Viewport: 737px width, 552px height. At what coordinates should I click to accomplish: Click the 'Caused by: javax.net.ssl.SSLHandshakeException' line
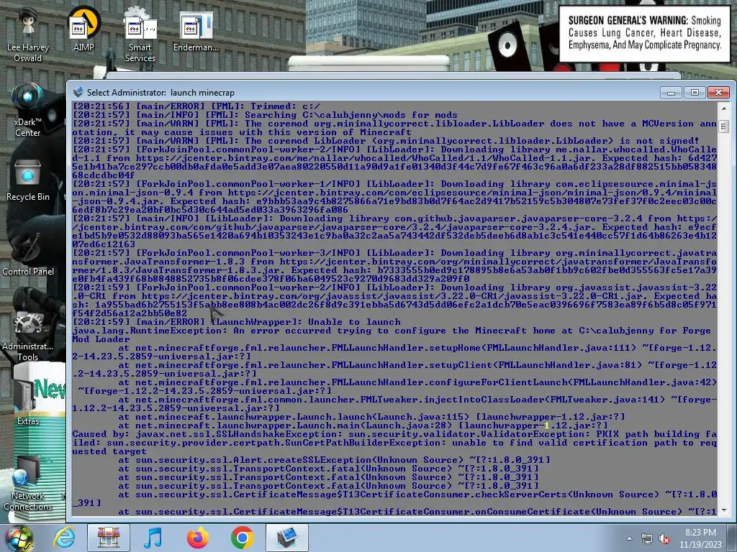tap(395, 443)
